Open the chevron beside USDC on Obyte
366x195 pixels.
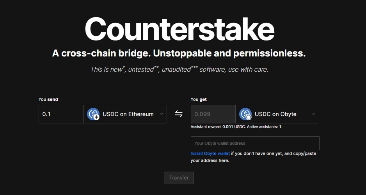point(313,114)
